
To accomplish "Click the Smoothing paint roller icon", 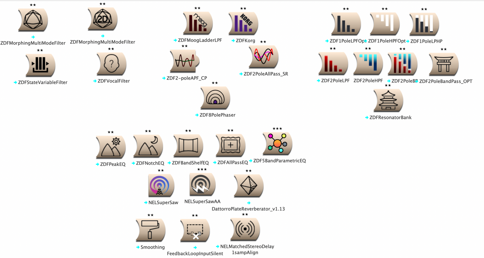I will (150, 230).
